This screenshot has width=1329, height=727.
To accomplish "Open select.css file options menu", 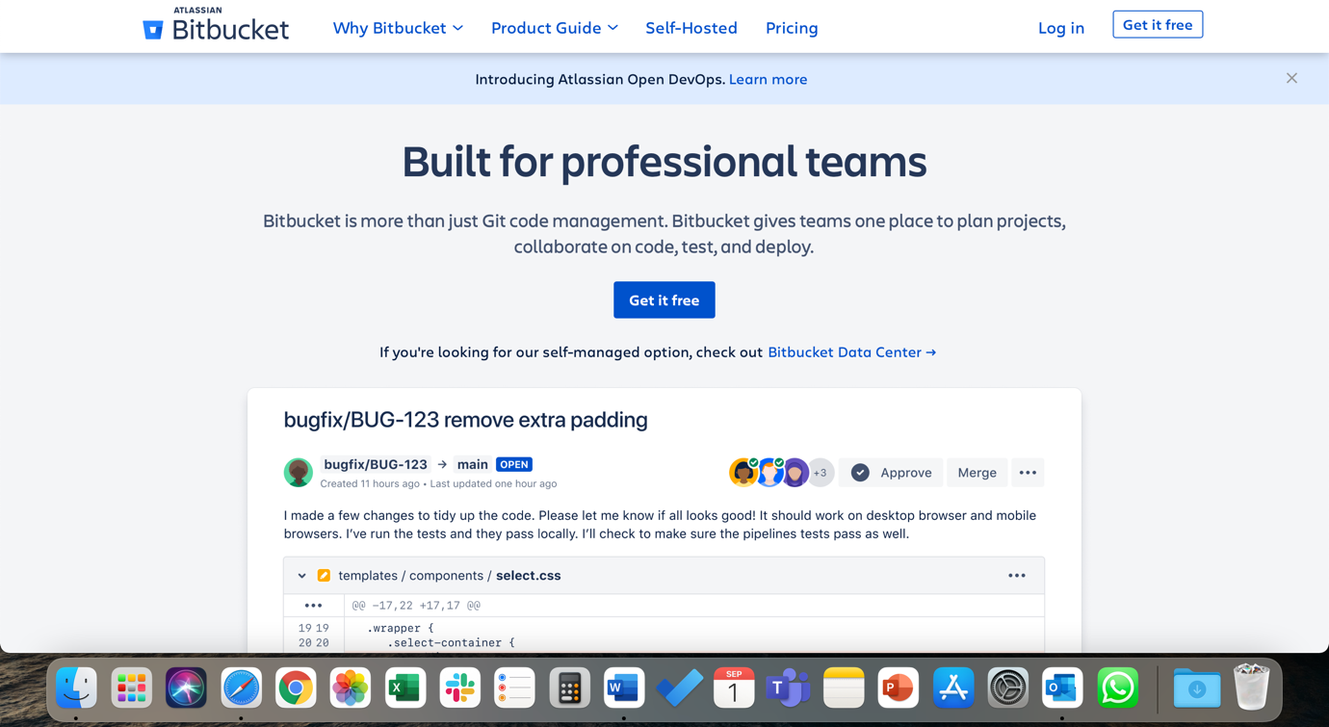I will (x=1017, y=576).
